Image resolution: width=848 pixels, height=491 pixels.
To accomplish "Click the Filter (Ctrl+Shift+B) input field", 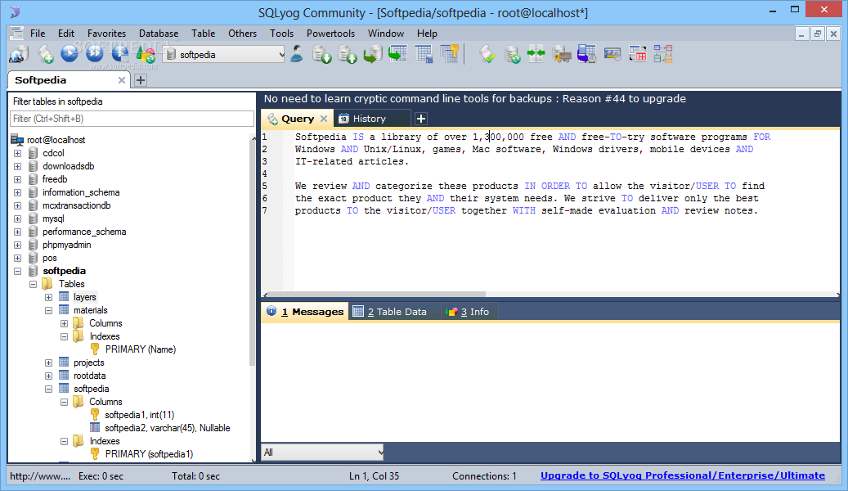I will click(132, 119).
